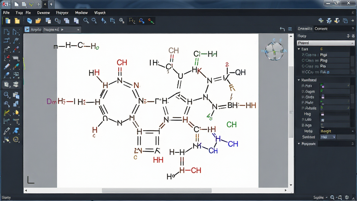Open the Dexeew menu
This screenshot has height=201, width=357.
[43, 13]
